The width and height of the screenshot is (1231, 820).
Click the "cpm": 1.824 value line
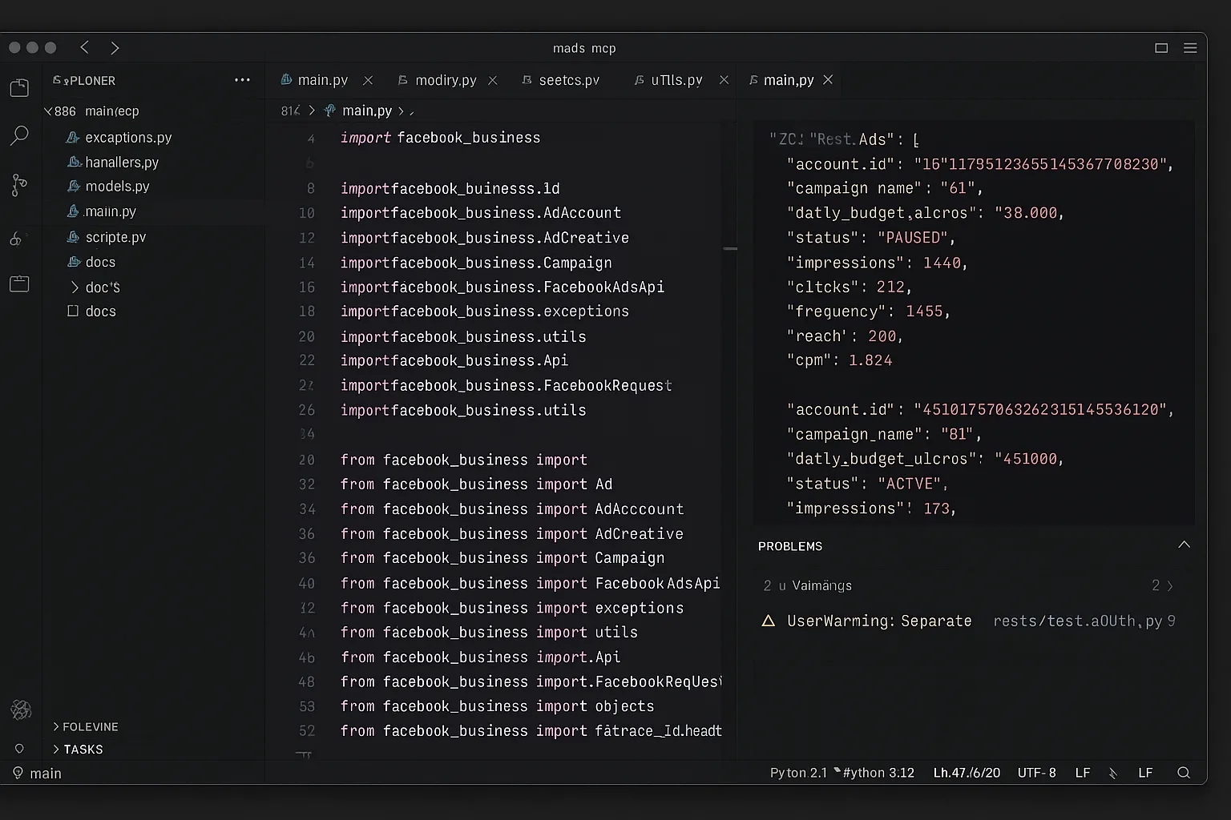pos(839,360)
